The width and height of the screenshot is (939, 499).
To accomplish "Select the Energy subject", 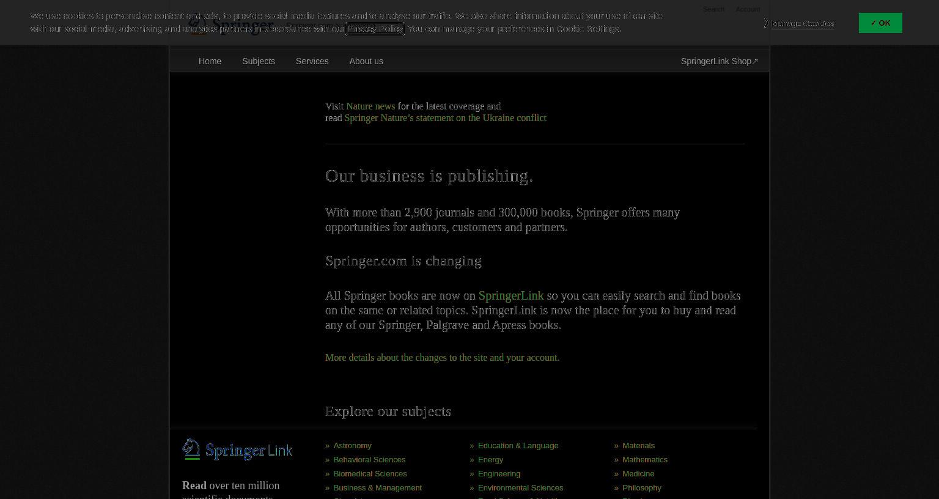I will 490,460.
